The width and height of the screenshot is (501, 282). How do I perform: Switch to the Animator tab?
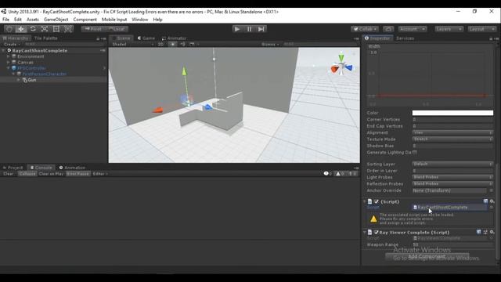[x=174, y=38]
